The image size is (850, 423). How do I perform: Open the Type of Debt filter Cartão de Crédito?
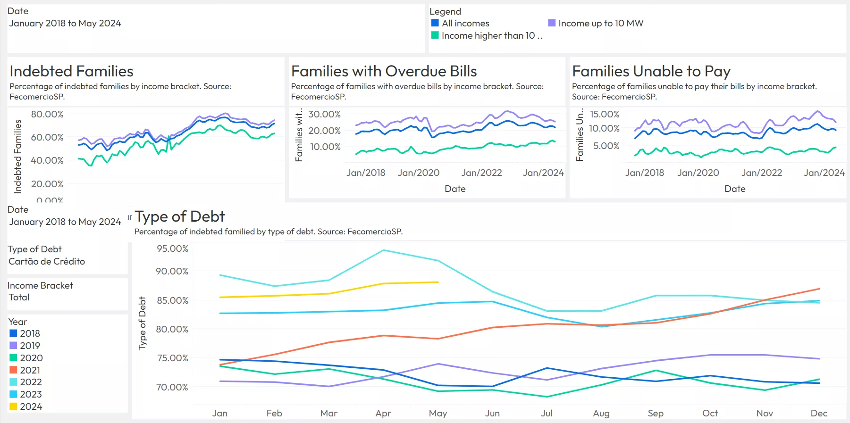(47, 261)
